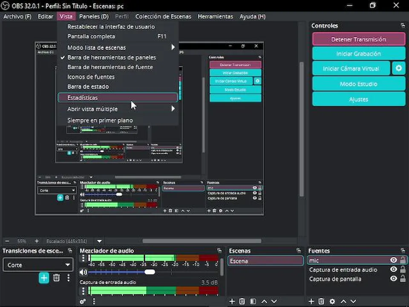
Task: Toggle visibility of Captura de entrada audio
Action: pyautogui.click(x=393, y=269)
